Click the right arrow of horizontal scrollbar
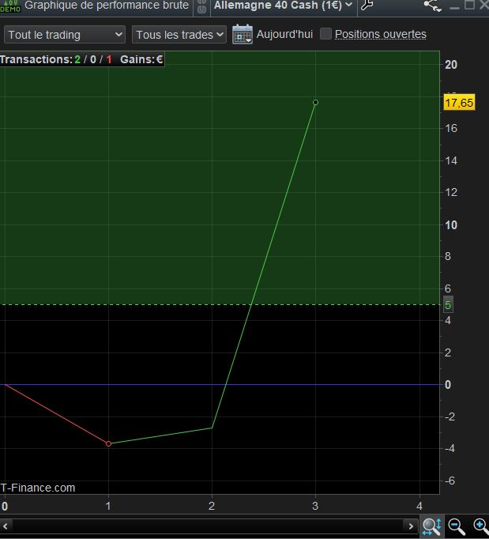The width and height of the screenshot is (489, 539). point(411,526)
